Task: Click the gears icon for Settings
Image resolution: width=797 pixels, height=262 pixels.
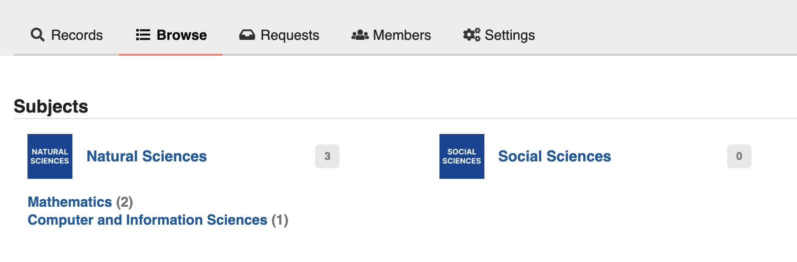Action: pyautogui.click(x=471, y=35)
